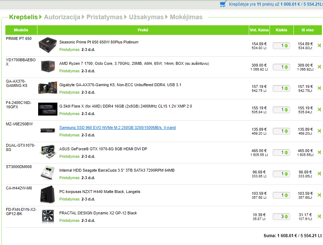Remove Samsung SSD 960 EVO from cart

pyautogui.click(x=319, y=131)
